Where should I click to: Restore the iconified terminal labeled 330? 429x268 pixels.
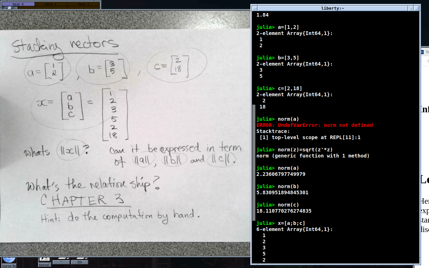[x=79, y=262]
